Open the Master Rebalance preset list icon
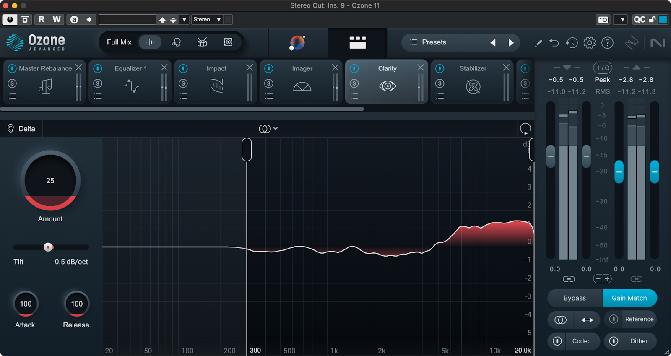This screenshot has width=671, height=356. (x=13, y=96)
